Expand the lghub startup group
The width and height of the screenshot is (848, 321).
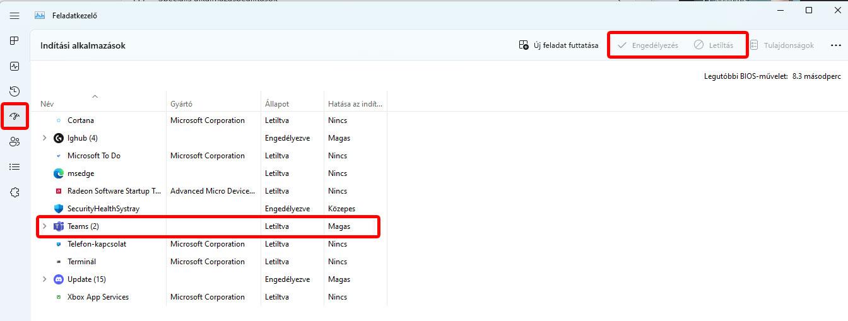point(44,138)
